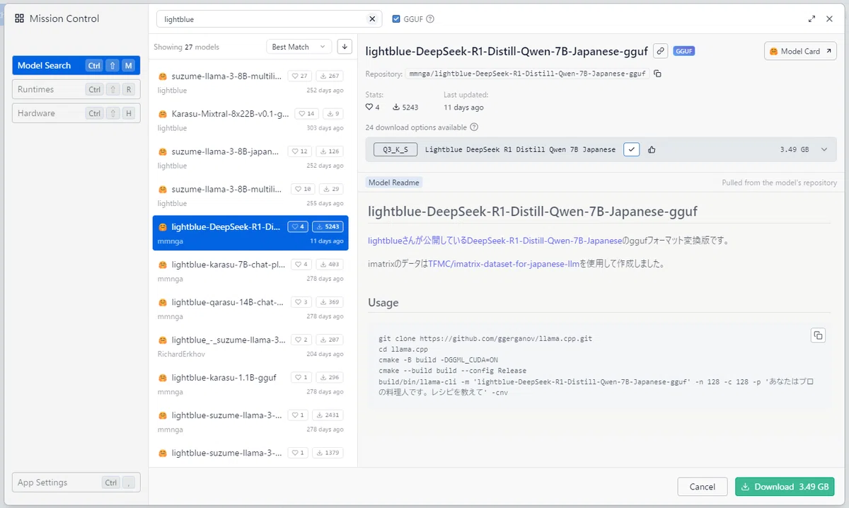Click the Showing 27 models text
849x508 pixels.
pos(186,47)
